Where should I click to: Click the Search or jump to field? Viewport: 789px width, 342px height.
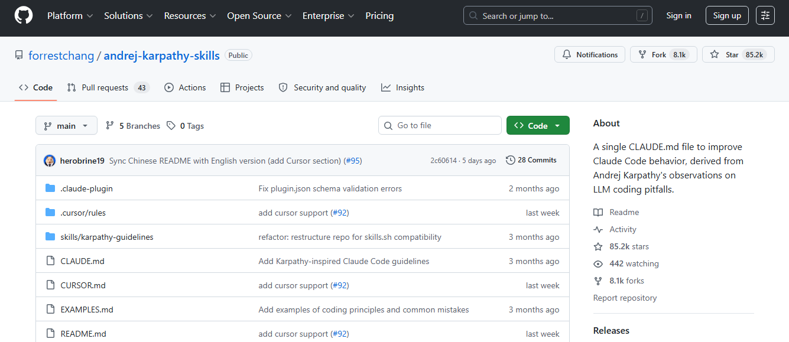click(557, 16)
